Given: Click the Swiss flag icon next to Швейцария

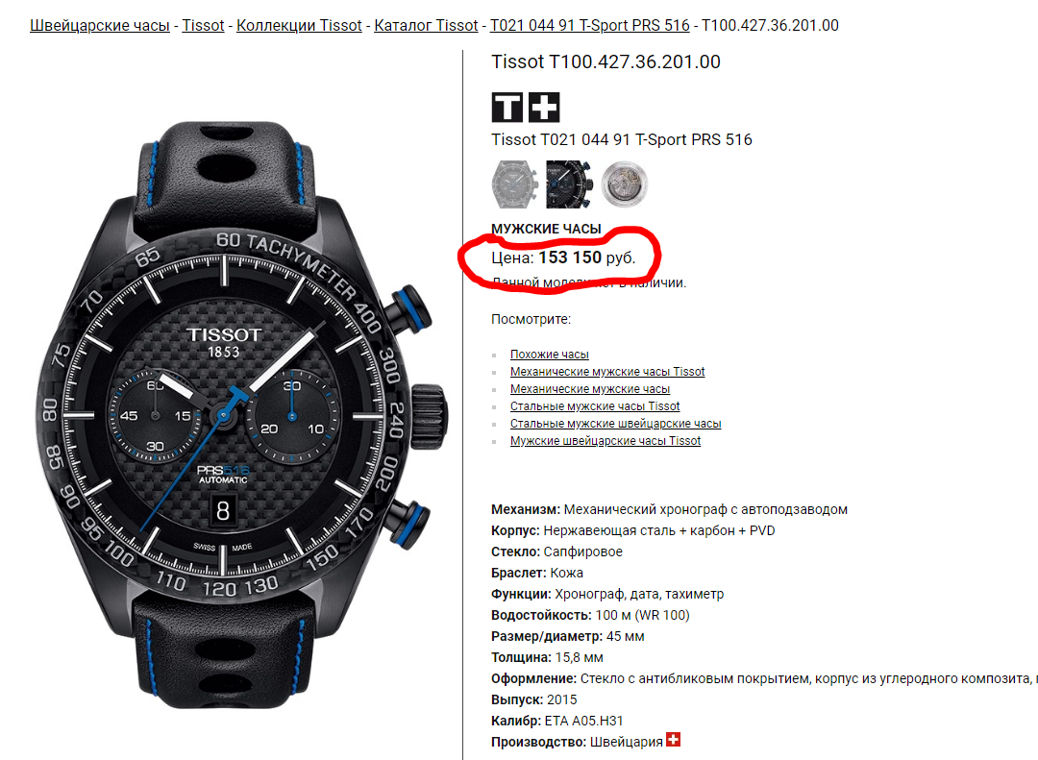Looking at the screenshot, I should (x=673, y=739).
